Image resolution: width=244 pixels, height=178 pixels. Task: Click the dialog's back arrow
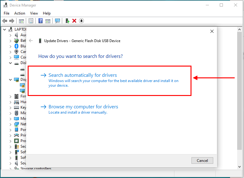coord(31,41)
